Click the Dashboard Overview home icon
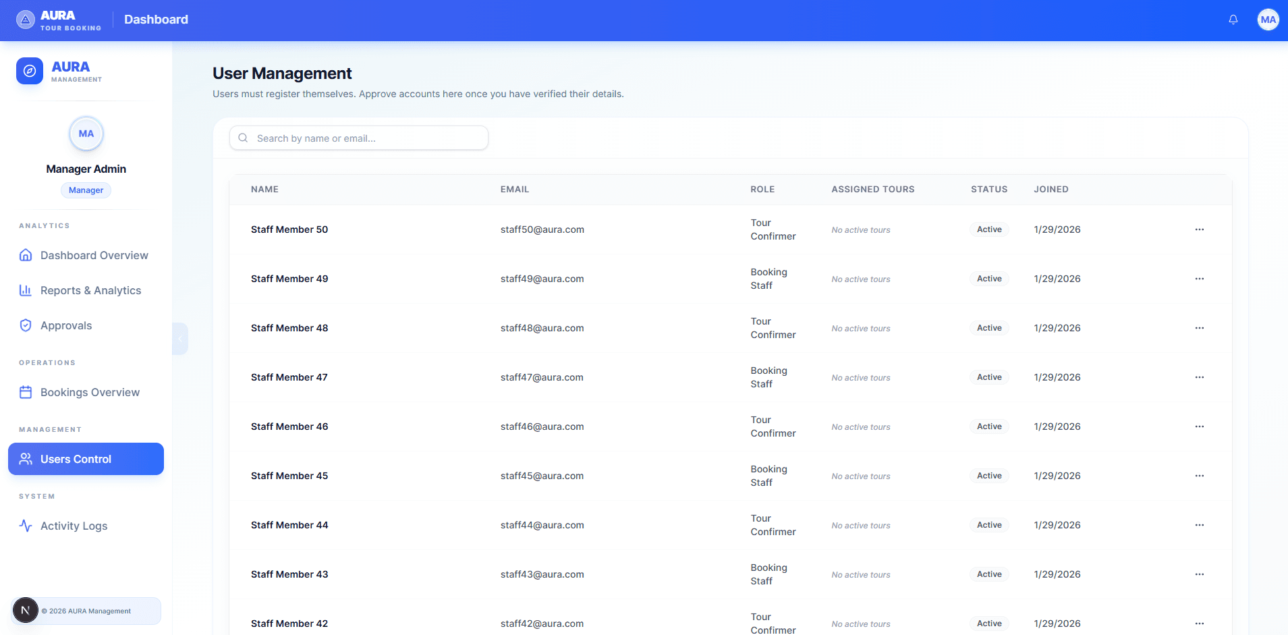Image resolution: width=1288 pixels, height=635 pixels. coord(26,255)
